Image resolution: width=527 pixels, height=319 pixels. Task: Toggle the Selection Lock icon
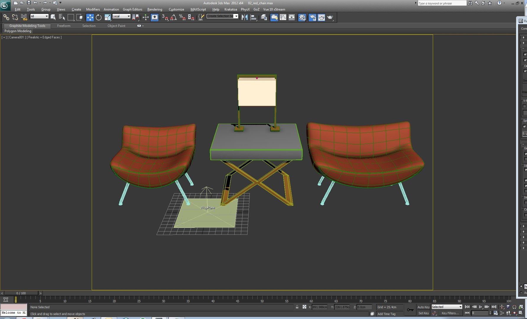pyautogui.click(x=297, y=307)
